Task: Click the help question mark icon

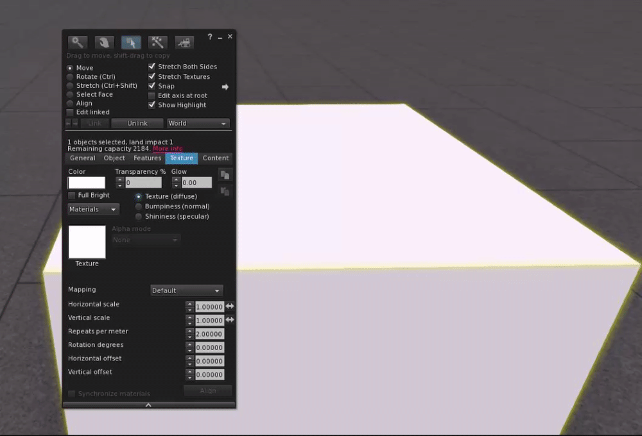Action: click(x=210, y=37)
